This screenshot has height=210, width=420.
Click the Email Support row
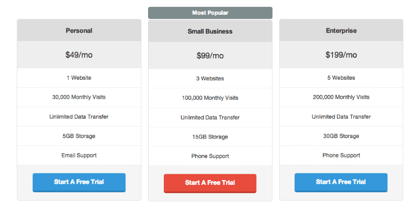coord(79,155)
